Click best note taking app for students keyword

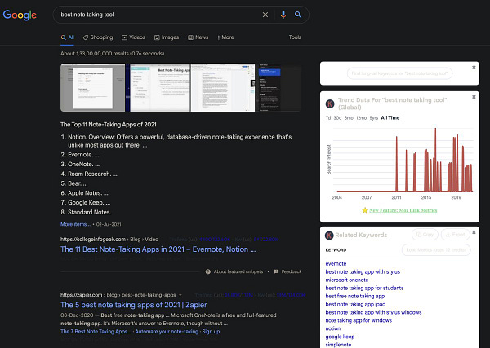[x=365, y=289]
